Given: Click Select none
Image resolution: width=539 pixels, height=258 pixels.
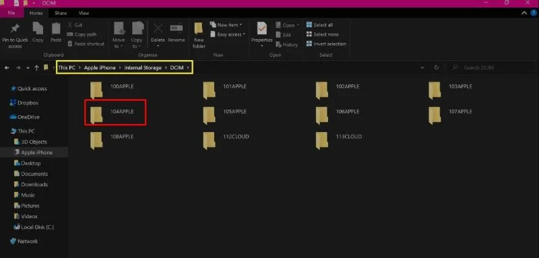Looking at the screenshot, I should [323, 34].
